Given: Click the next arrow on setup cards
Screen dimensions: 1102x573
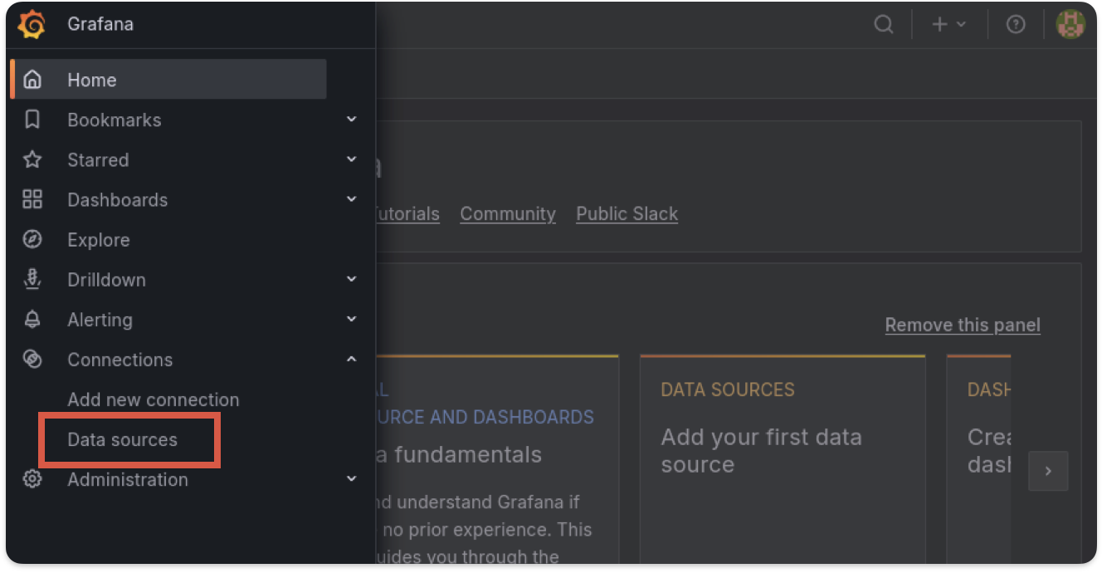Looking at the screenshot, I should tap(1048, 471).
